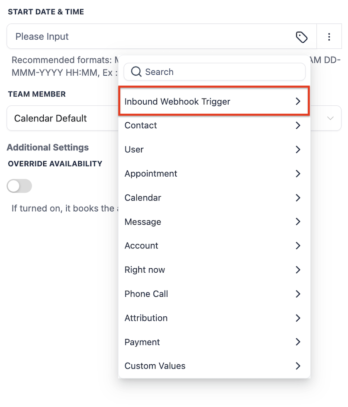Click the chevron next to Phone Call
This screenshot has height=407, width=348.
[x=298, y=294]
